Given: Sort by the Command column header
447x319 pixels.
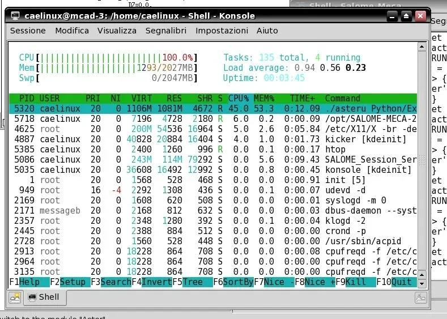Looking at the screenshot, I should point(343,99).
